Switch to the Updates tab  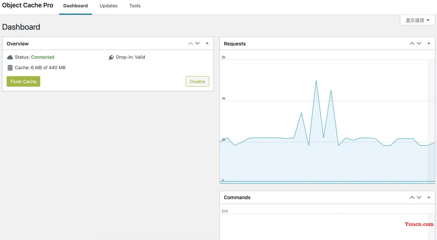pyautogui.click(x=108, y=6)
